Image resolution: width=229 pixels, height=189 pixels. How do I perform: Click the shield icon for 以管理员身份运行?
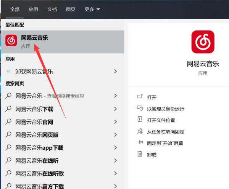pos(140,108)
